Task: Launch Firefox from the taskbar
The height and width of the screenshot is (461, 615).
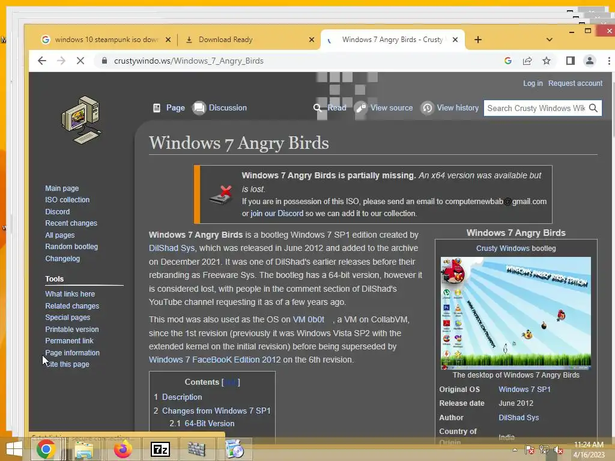Action: (123, 449)
